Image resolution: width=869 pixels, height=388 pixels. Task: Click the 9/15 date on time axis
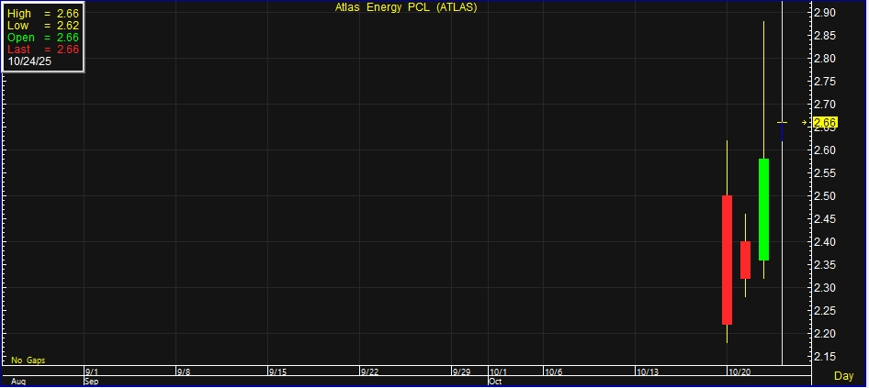278,372
